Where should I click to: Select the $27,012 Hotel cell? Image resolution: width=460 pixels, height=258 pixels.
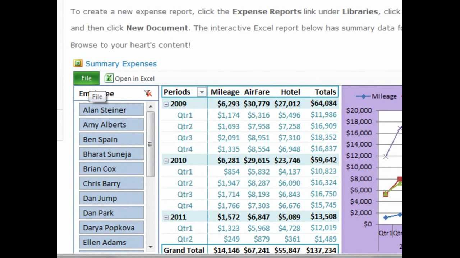tap(287, 104)
